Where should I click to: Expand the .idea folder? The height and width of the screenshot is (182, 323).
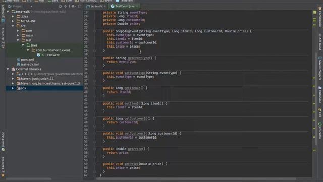[13, 16]
